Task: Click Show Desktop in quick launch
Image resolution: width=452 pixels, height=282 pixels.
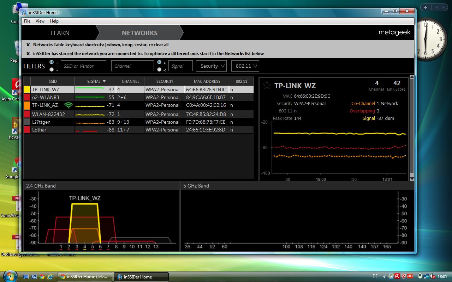Action: (26, 277)
